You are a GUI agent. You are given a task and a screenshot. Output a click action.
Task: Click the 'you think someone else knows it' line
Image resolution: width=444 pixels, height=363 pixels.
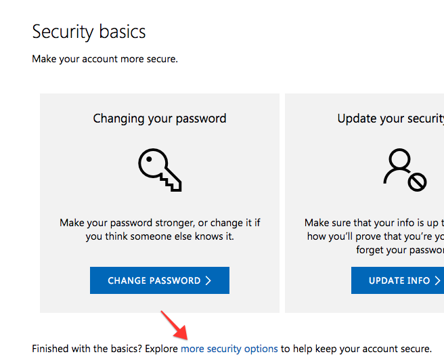tap(160, 236)
